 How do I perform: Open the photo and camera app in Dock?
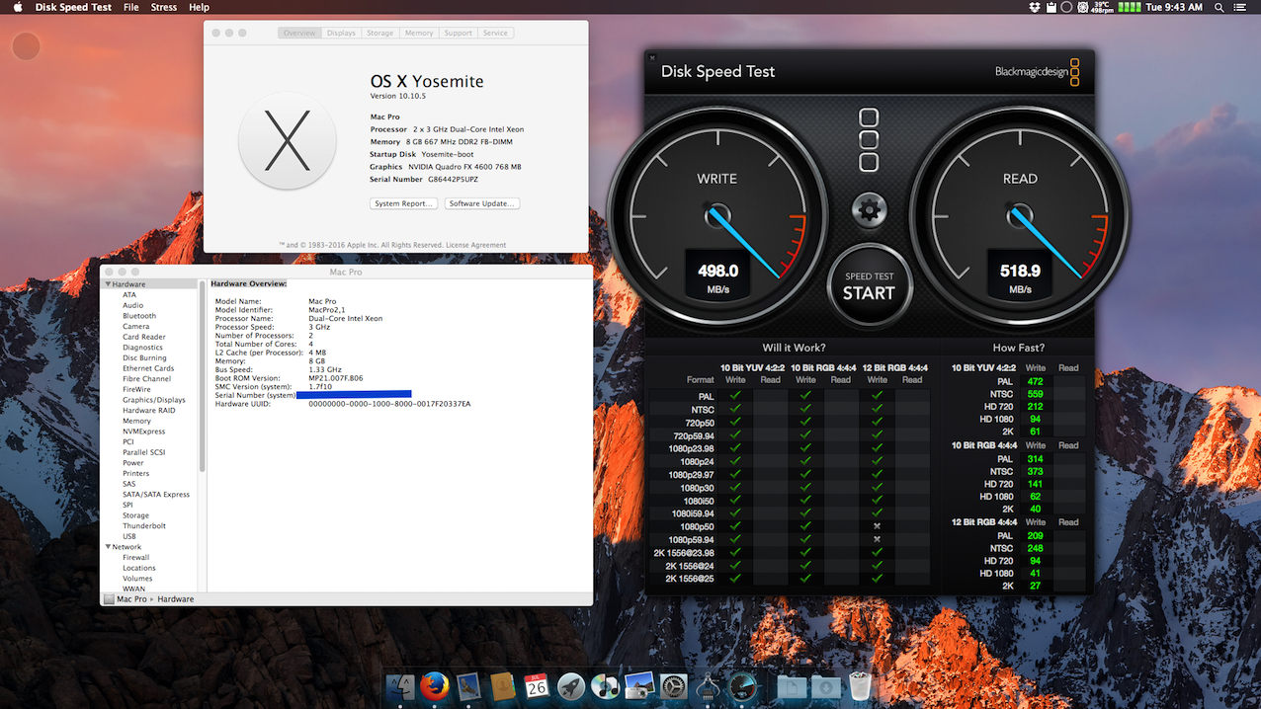(639, 685)
